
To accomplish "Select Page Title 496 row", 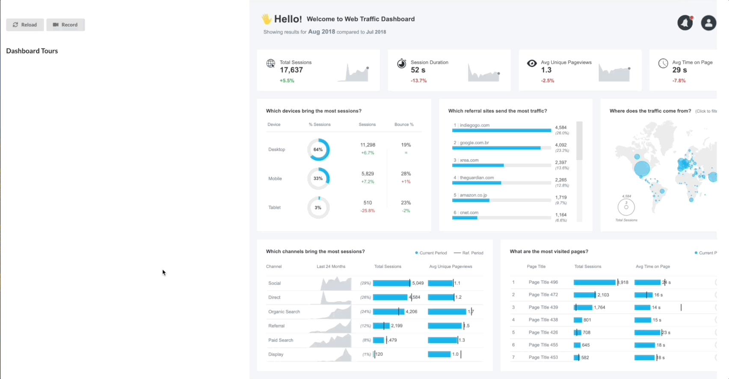I will (x=543, y=282).
